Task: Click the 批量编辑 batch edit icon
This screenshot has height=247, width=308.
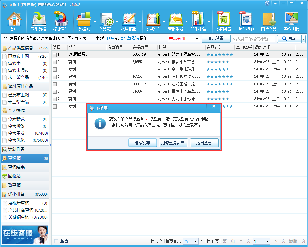Action: tap(129, 22)
